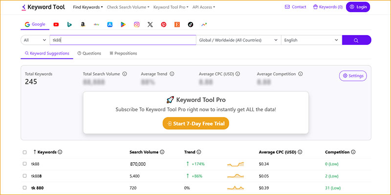The width and height of the screenshot is (391, 195).
Task: Click info icon next to Average Competition
Action: click(301, 74)
